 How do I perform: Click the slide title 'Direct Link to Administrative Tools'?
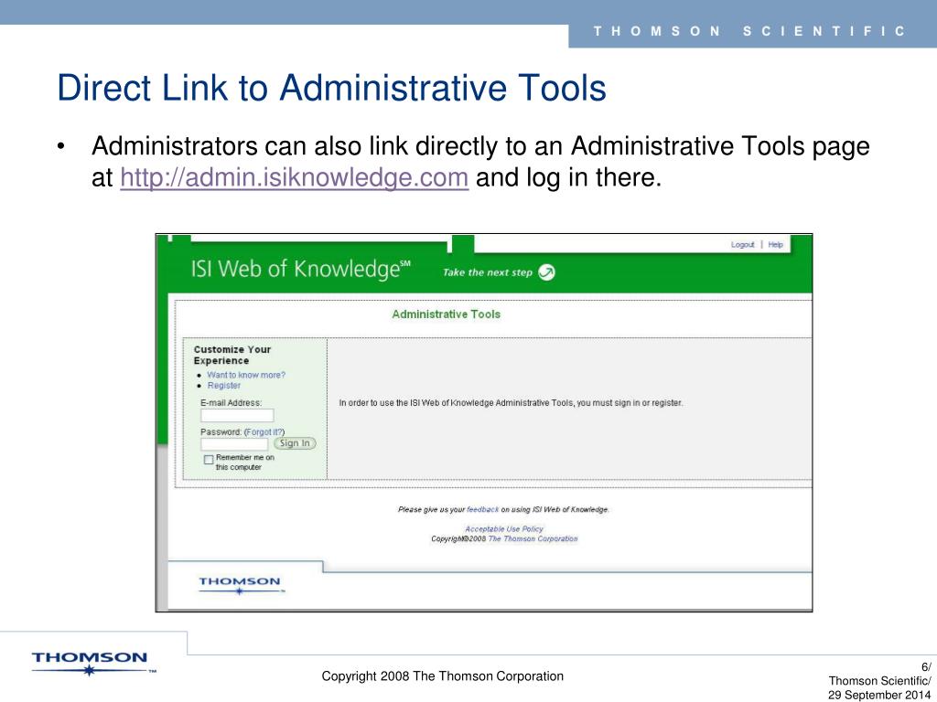331,88
